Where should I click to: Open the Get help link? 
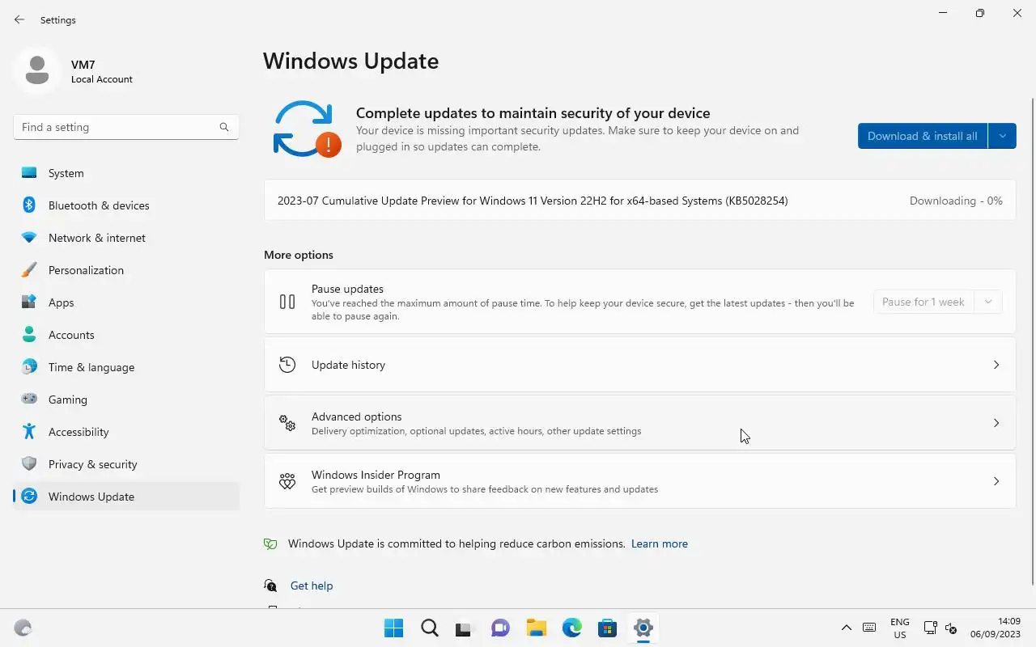(312, 586)
